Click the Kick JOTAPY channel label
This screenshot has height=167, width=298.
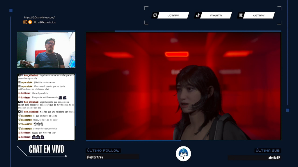pyautogui.click(x=259, y=15)
